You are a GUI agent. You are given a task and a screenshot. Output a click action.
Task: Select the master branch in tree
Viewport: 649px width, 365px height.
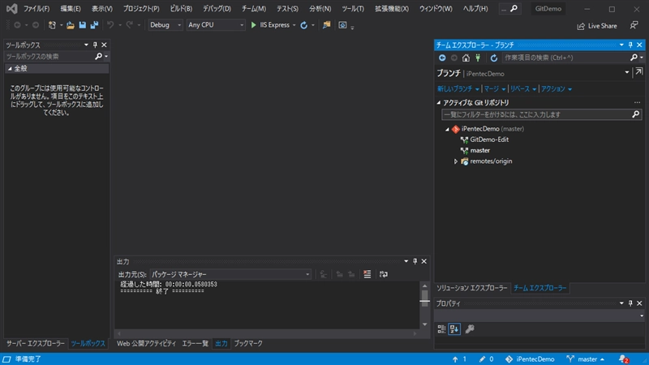click(479, 151)
